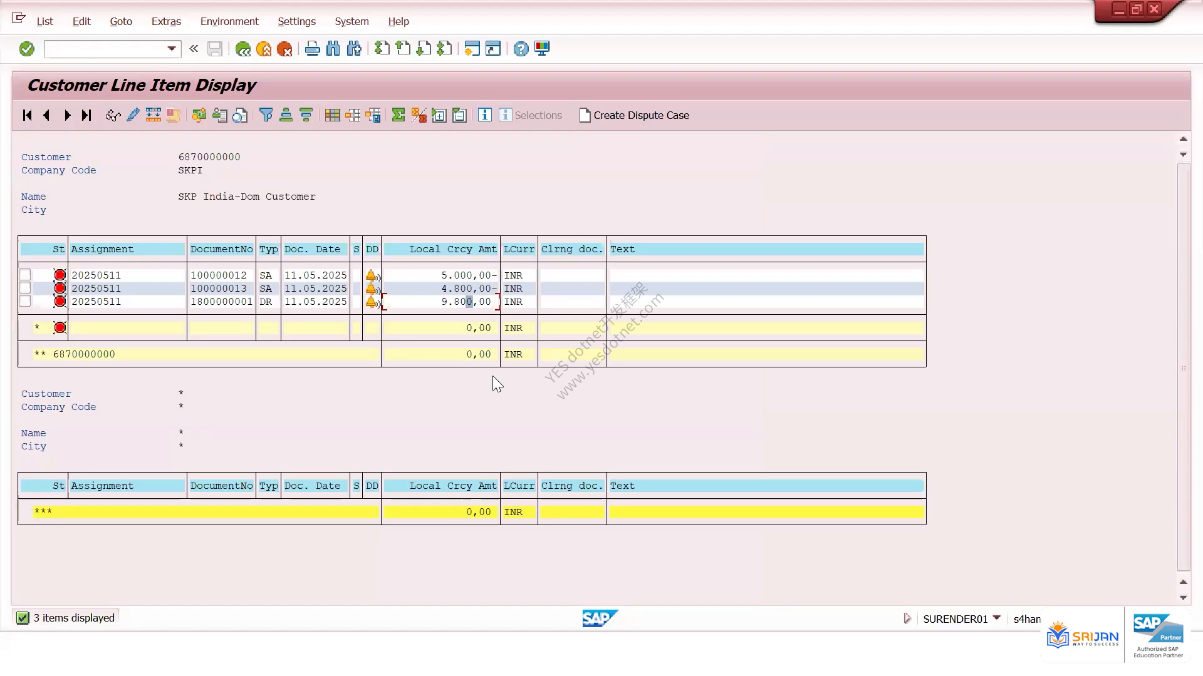1203x676 pixels.
Task: Collapse the command field chevron
Action: coord(194,49)
